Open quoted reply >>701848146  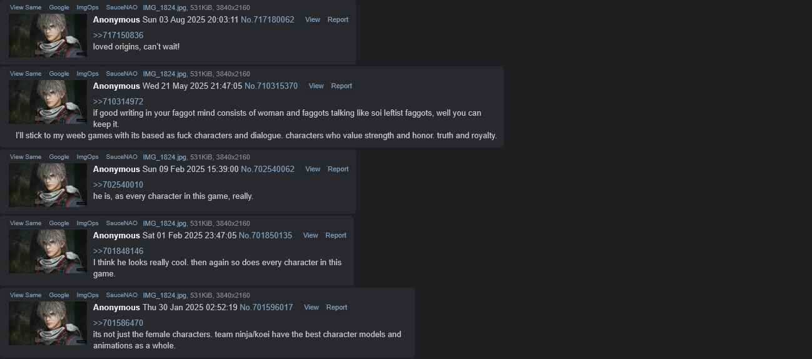[x=118, y=251]
